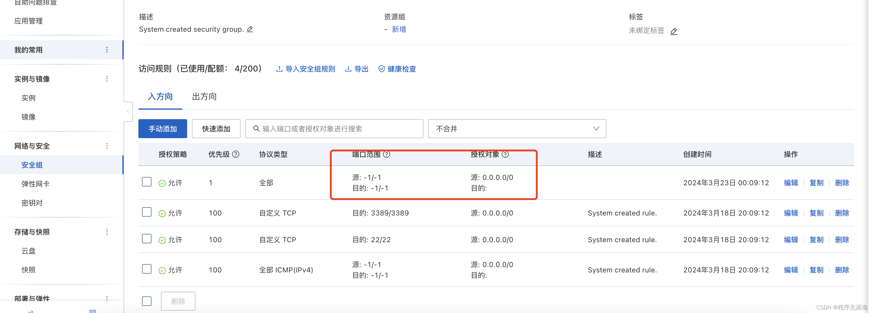Select the 22/22 rule checkbox
The image size is (872, 313).
coord(147,239)
